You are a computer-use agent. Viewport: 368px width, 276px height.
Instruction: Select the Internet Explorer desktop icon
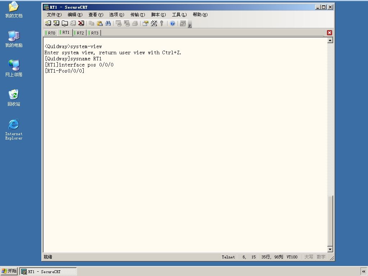pos(14,129)
